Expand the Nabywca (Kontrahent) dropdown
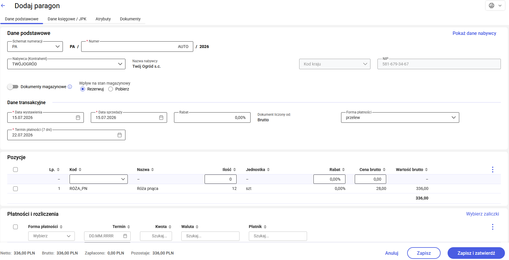The image size is (509, 260). [66, 64]
